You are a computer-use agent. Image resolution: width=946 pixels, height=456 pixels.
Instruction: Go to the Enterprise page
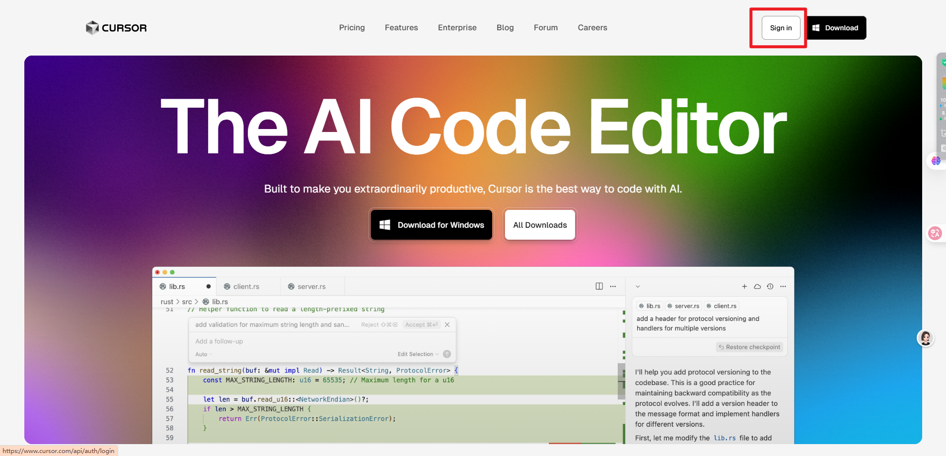coord(457,28)
